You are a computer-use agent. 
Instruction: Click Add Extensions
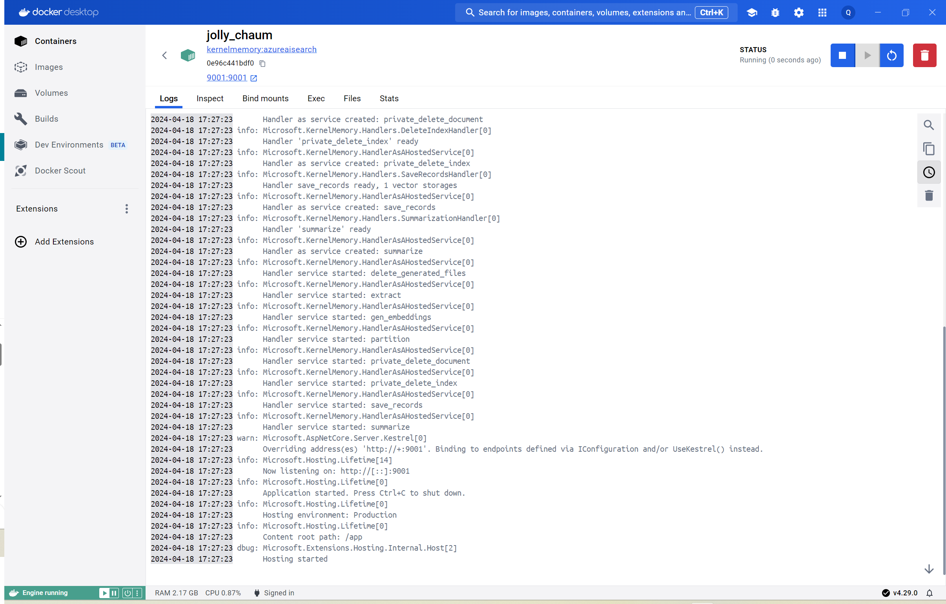click(x=54, y=242)
